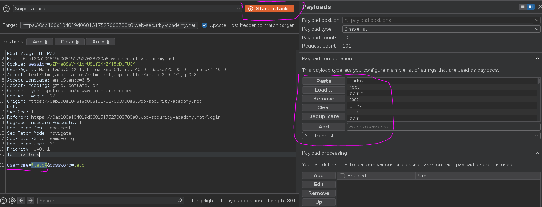Image resolution: width=542 pixels, height=207 pixels.
Task: Open the Payload type Simple list dropdown
Action: tap(441, 29)
